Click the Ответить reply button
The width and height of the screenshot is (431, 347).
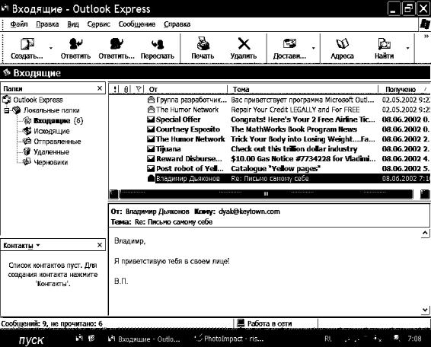pyautogui.click(x=75, y=49)
